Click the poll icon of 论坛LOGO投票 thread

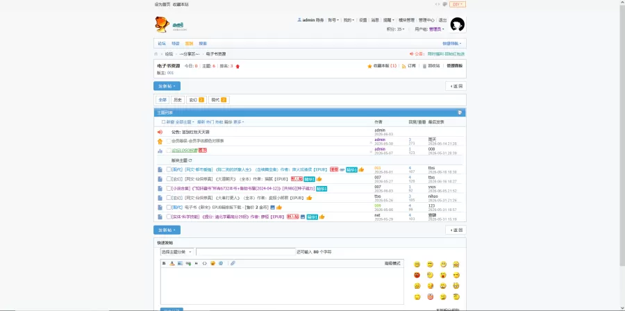[x=160, y=151]
